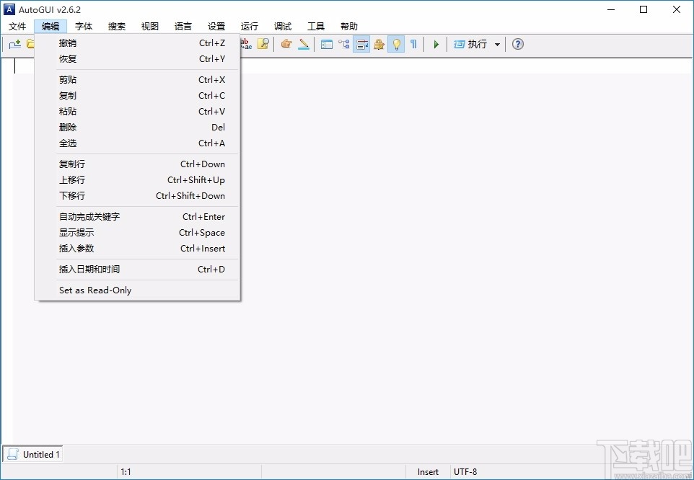Click Set as Read-Only menu entry
Viewport: 694px width, 480px height.
point(95,290)
